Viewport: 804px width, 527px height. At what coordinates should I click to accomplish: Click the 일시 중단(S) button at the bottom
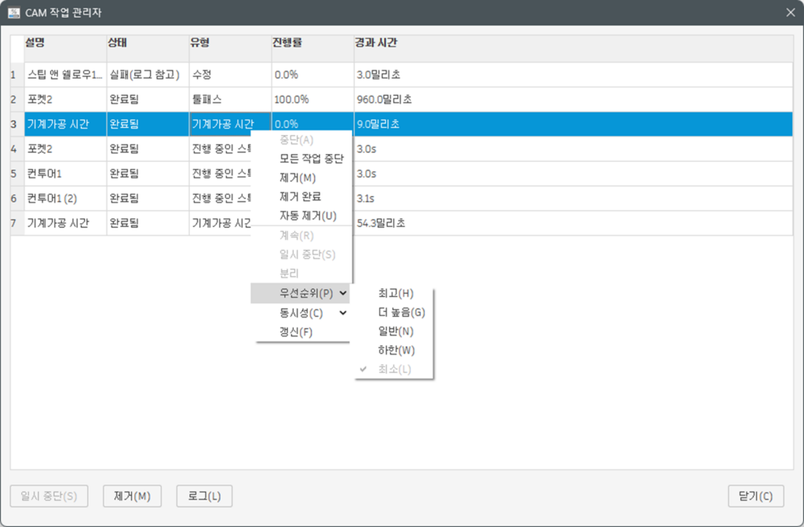[49, 496]
